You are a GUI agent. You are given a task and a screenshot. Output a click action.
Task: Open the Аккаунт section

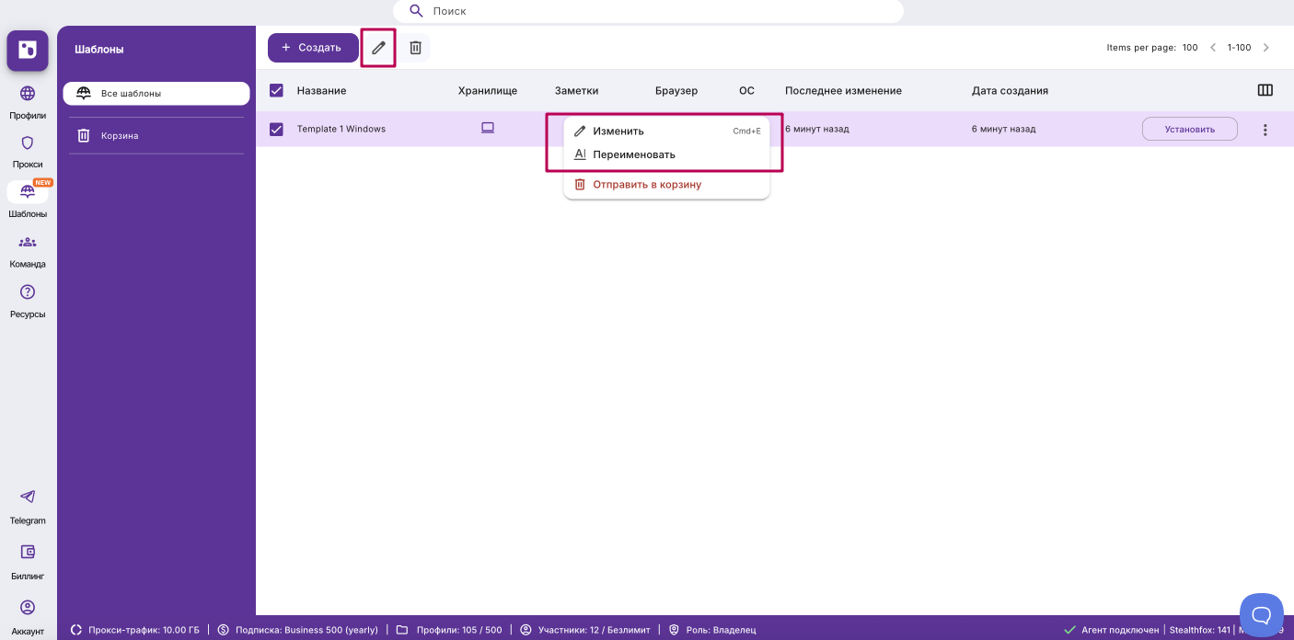28,617
